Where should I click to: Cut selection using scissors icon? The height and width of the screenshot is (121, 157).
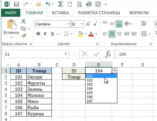pyautogui.click(x=23, y=21)
